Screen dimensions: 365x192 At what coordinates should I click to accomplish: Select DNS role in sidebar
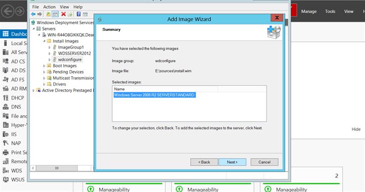pos(12,107)
